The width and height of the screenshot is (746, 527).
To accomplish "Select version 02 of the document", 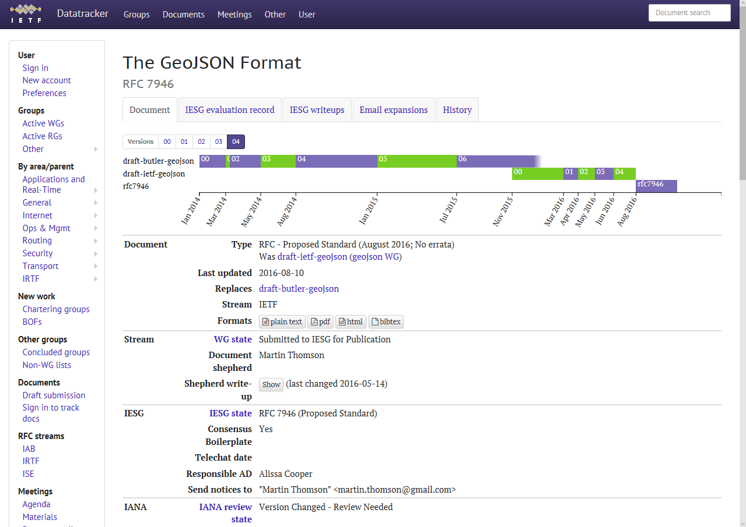I will click(x=201, y=142).
